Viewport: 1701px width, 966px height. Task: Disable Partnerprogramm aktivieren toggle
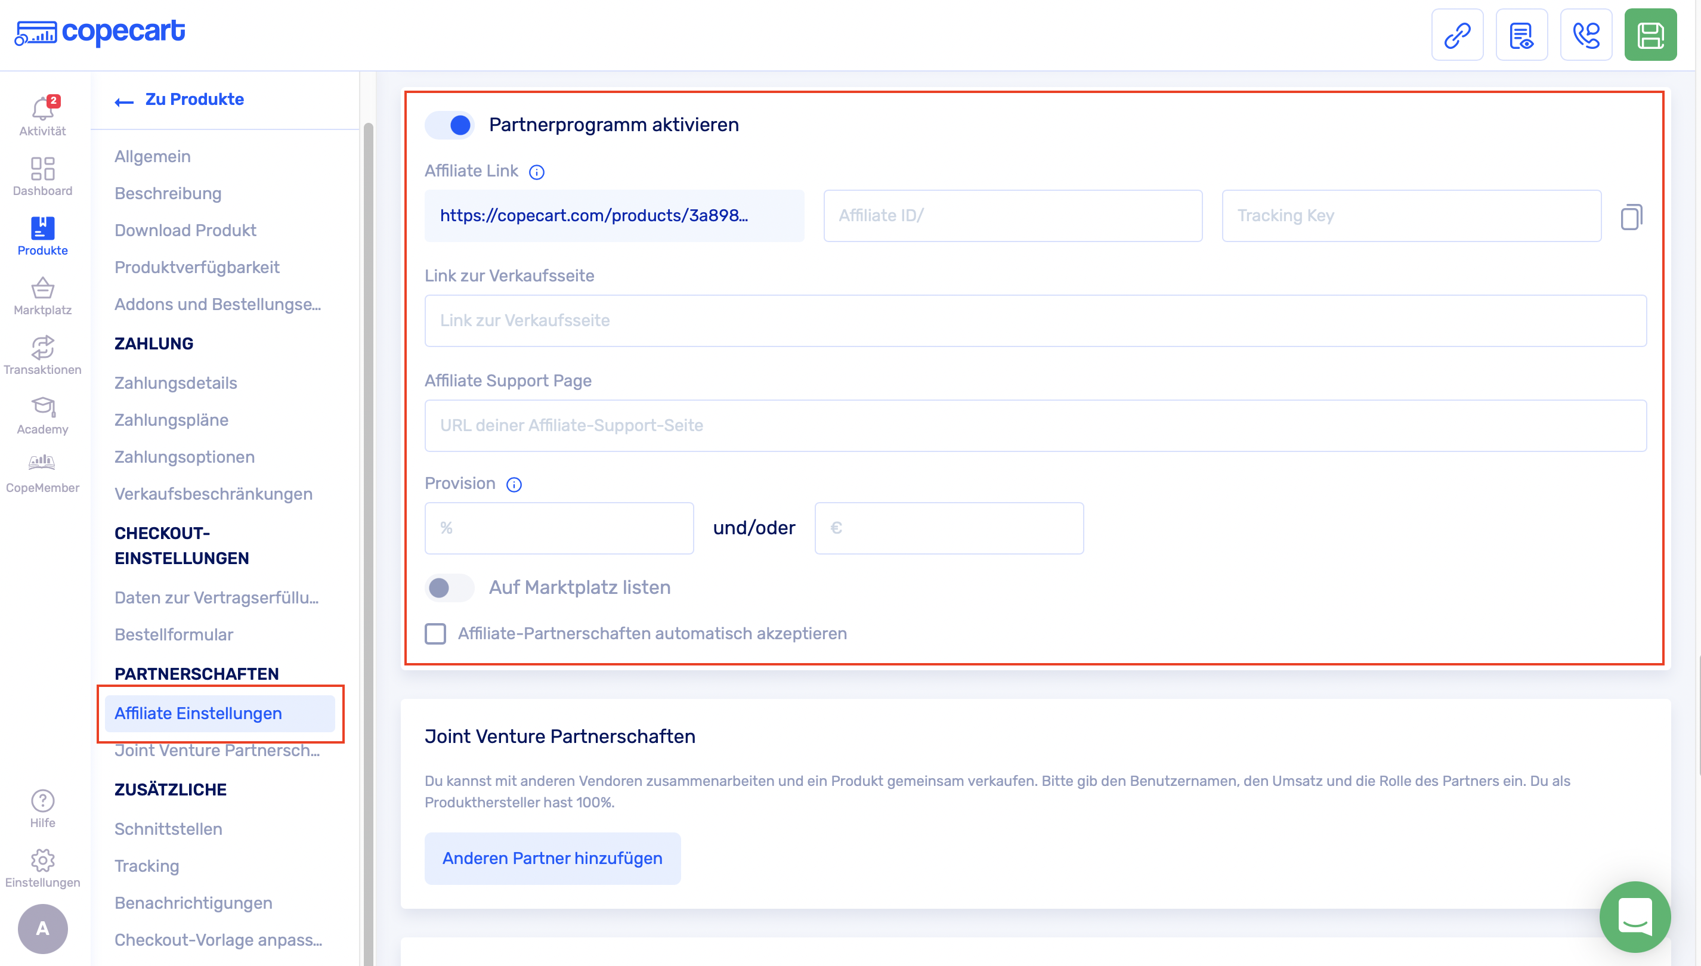pyautogui.click(x=450, y=125)
